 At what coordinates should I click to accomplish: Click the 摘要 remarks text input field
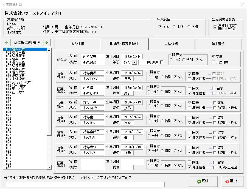tap(85, 184)
